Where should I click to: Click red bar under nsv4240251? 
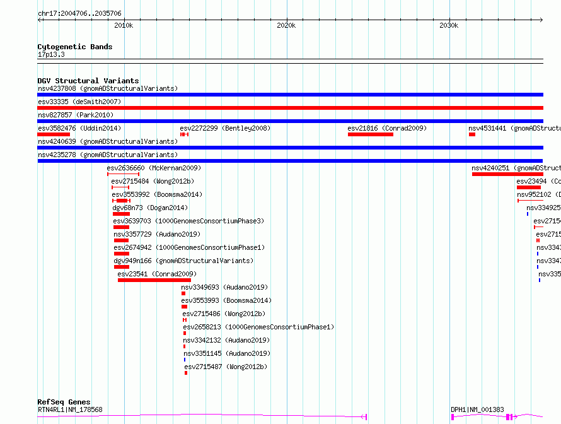tap(507, 174)
